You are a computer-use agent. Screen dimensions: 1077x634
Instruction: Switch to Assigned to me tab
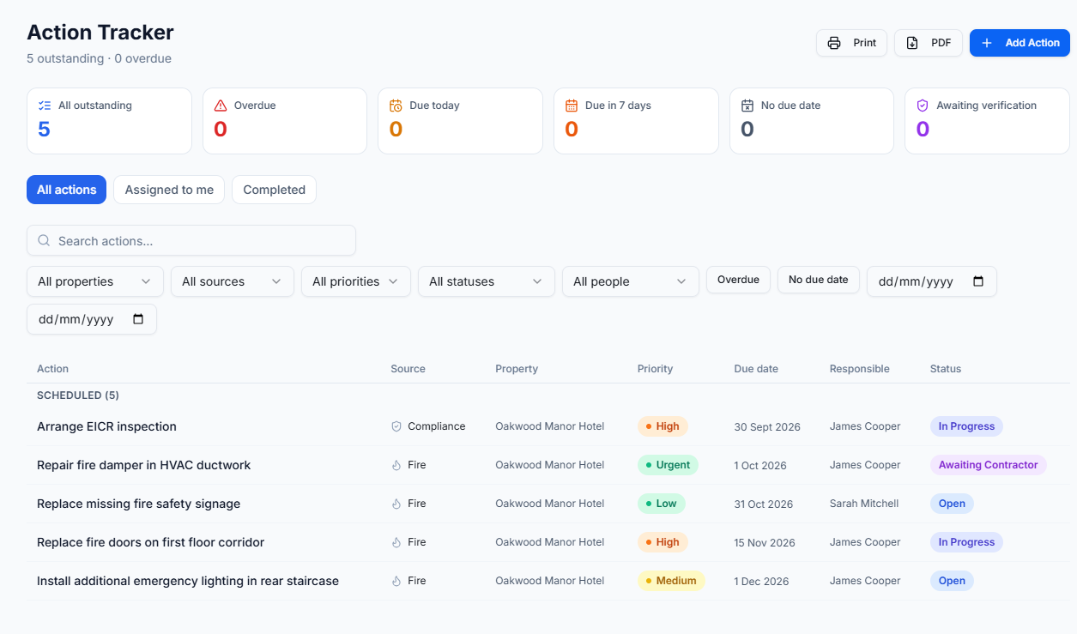click(169, 190)
